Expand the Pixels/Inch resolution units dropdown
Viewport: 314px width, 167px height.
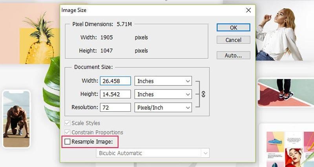tap(163, 107)
